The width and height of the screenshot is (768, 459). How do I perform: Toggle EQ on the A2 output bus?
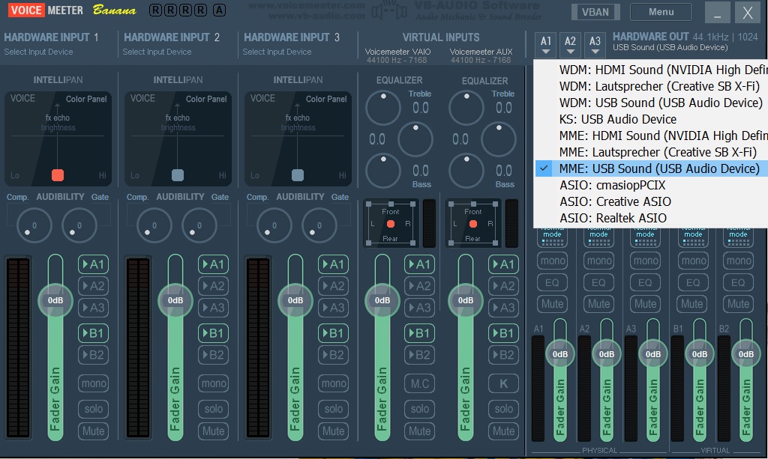(x=598, y=282)
